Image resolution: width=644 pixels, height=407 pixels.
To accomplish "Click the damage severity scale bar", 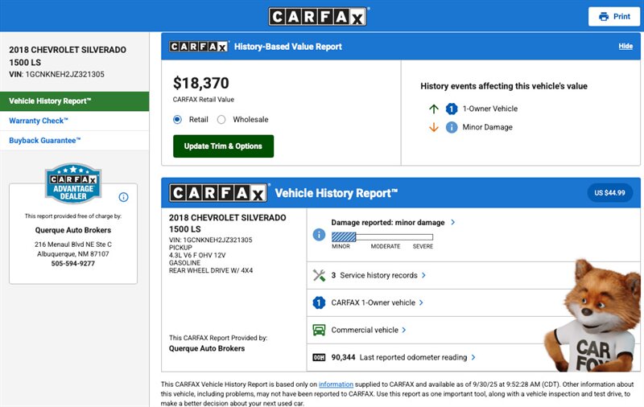I will point(382,236).
